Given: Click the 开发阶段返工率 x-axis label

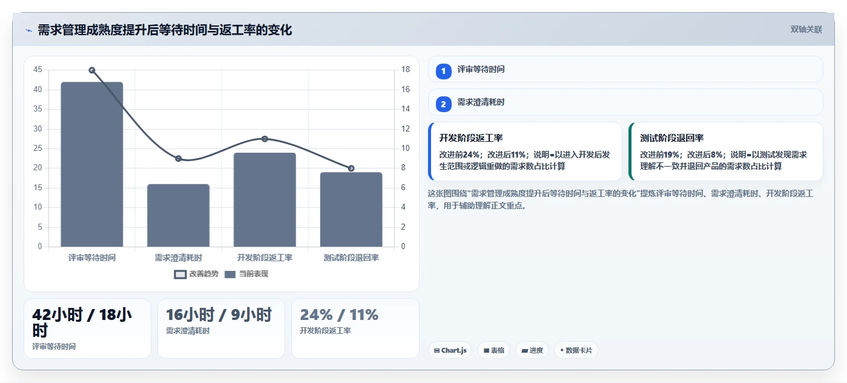Looking at the screenshot, I should pyautogui.click(x=265, y=258).
